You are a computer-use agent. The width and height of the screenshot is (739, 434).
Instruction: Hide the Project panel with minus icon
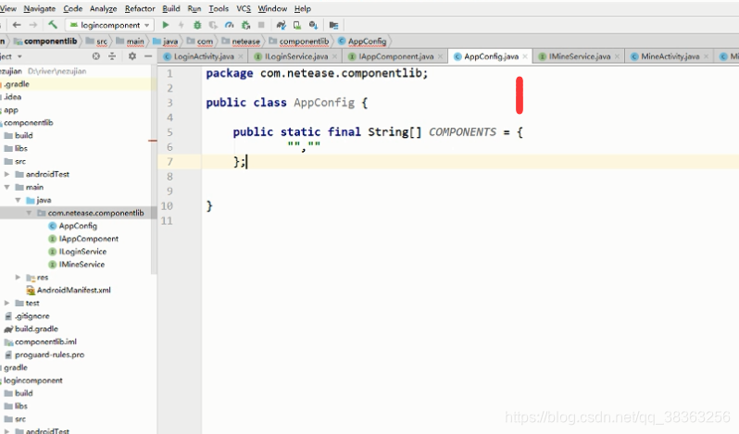tap(148, 56)
